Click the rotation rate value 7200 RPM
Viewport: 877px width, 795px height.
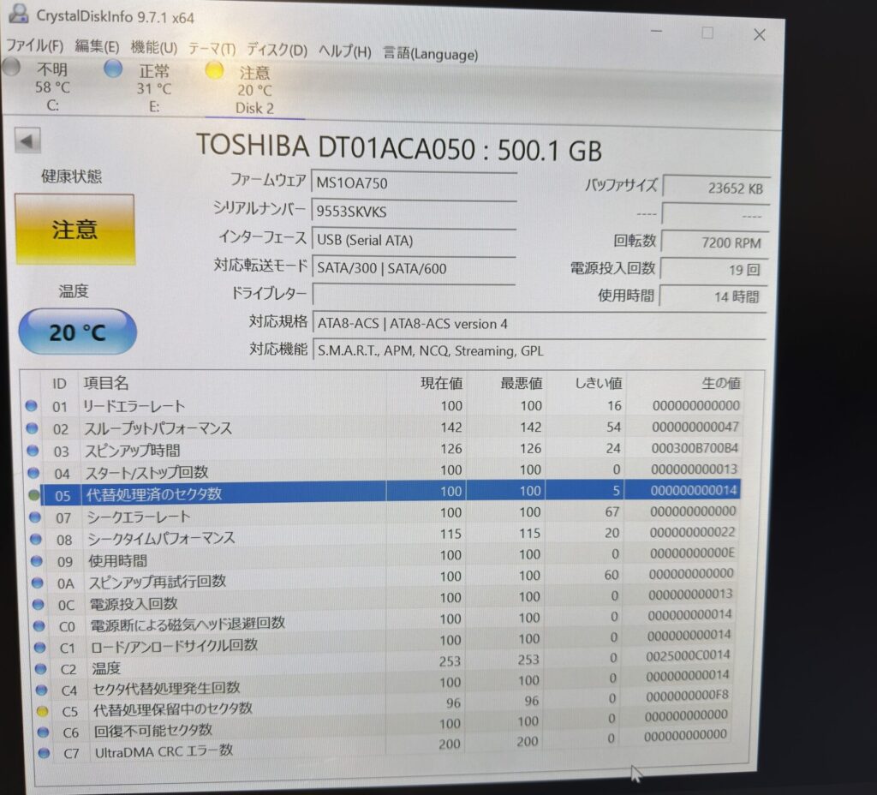(715, 242)
